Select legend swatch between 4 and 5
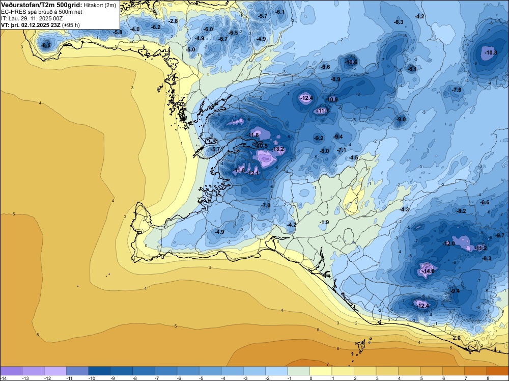509x381 pixels. coord(409,371)
